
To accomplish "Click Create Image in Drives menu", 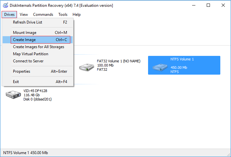I will pyautogui.click(x=24, y=40).
